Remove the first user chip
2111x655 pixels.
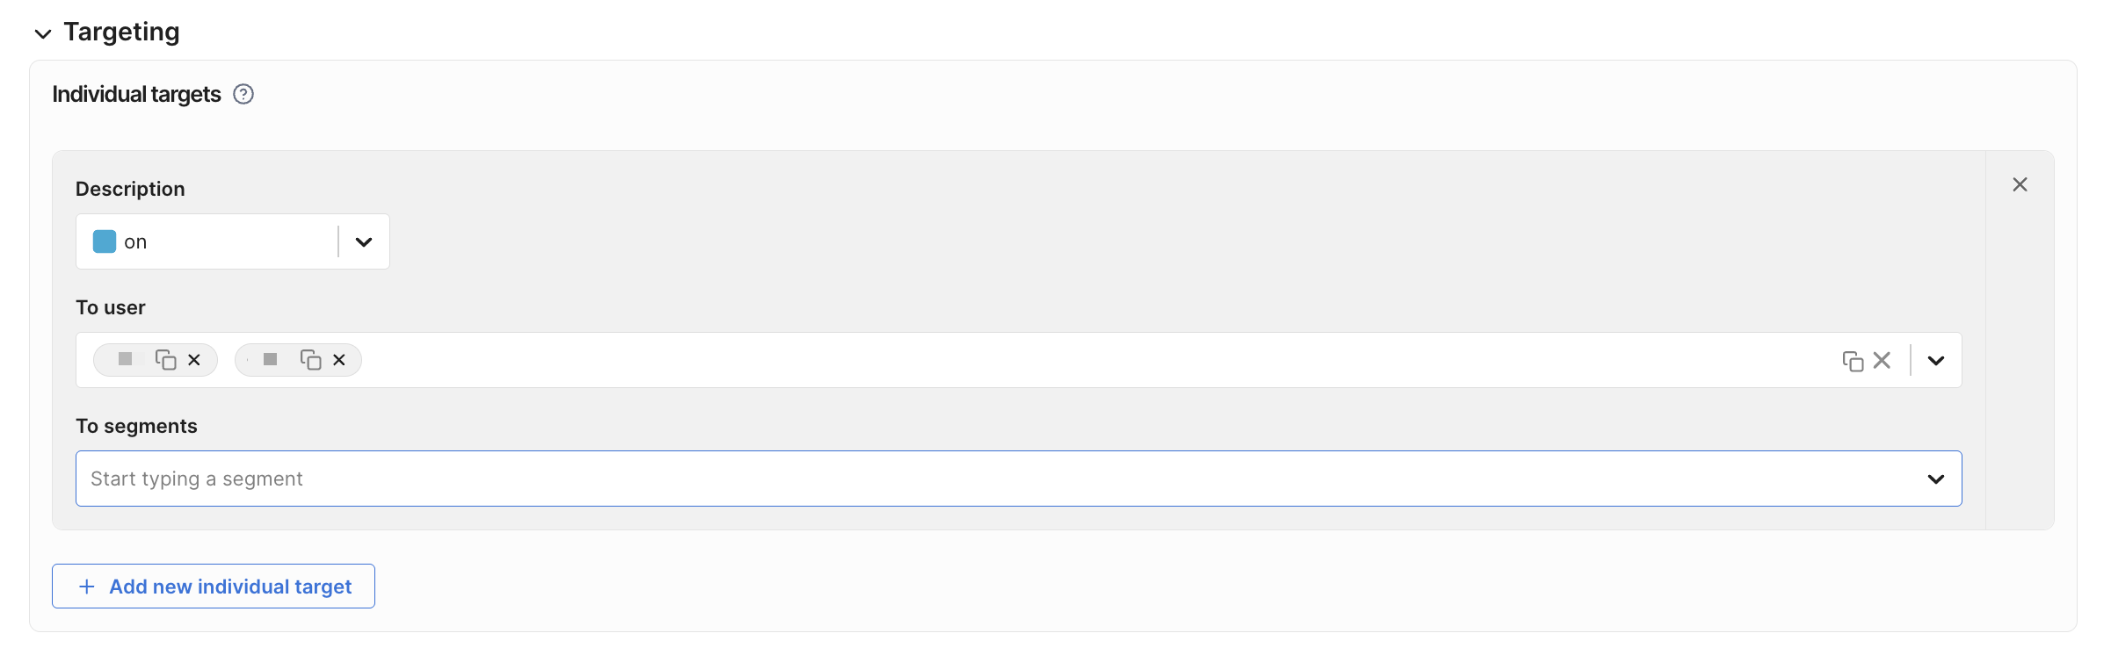click(x=194, y=360)
